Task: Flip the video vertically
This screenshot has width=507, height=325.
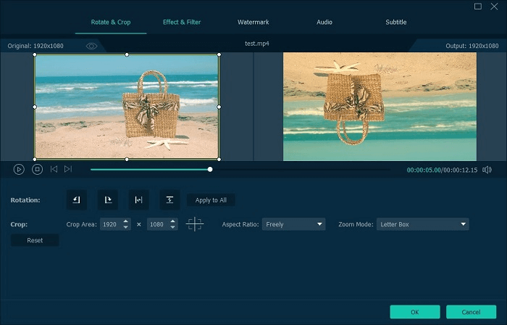Action: click(169, 199)
